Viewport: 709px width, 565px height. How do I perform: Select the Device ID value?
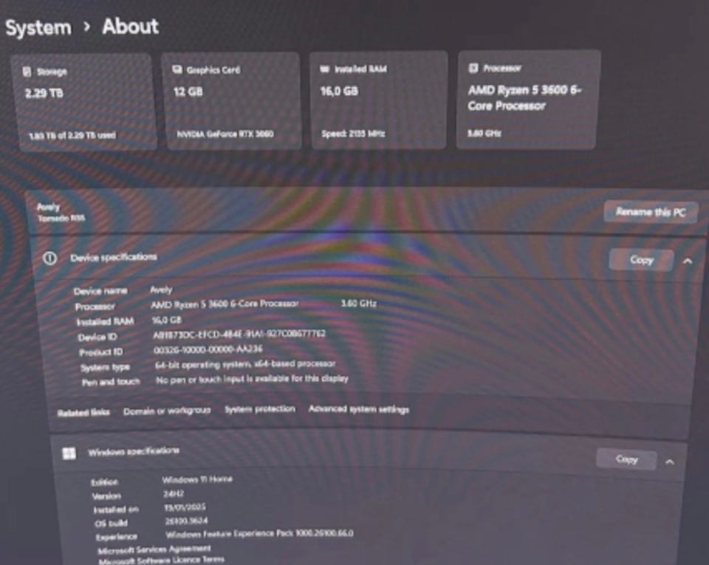tap(239, 335)
